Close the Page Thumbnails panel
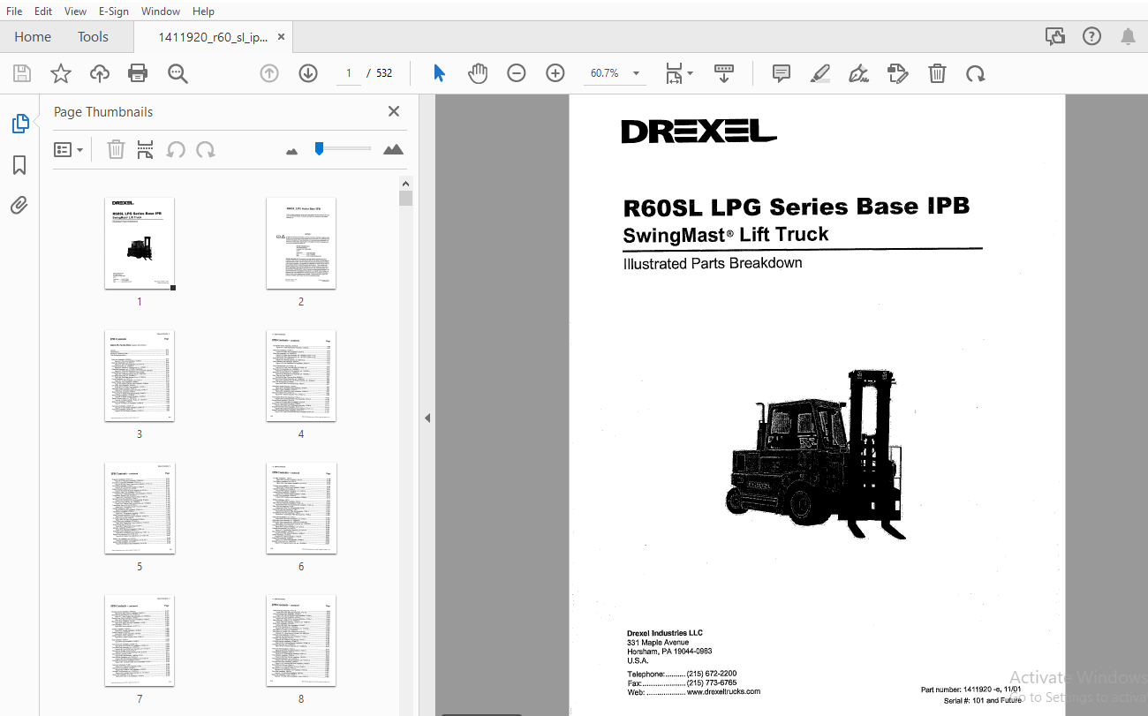The width and height of the screenshot is (1148, 716). [394, 111]
